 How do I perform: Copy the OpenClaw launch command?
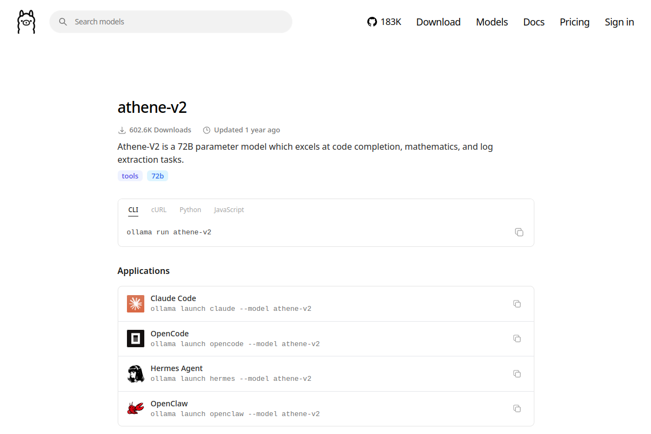[x=517, y=409]
